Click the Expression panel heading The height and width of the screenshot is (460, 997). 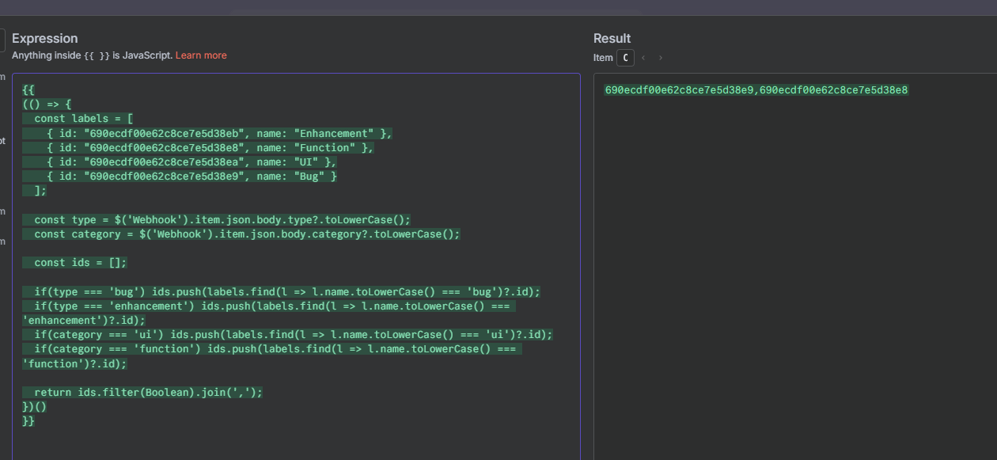45,38
